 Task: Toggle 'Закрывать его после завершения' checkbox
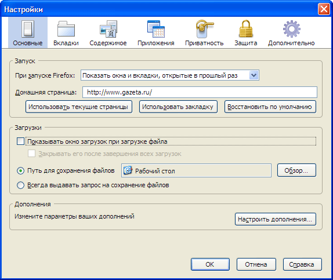[x=32, y=153]
